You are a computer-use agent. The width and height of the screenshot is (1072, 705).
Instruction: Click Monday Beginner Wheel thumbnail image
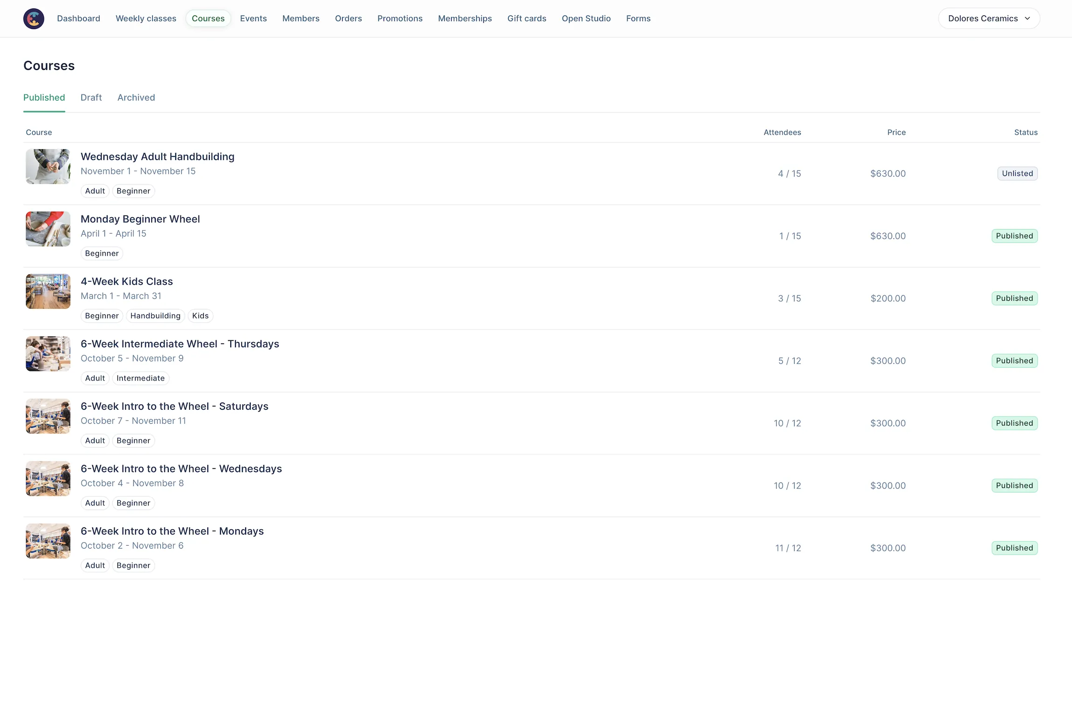(x=48, y=229)
